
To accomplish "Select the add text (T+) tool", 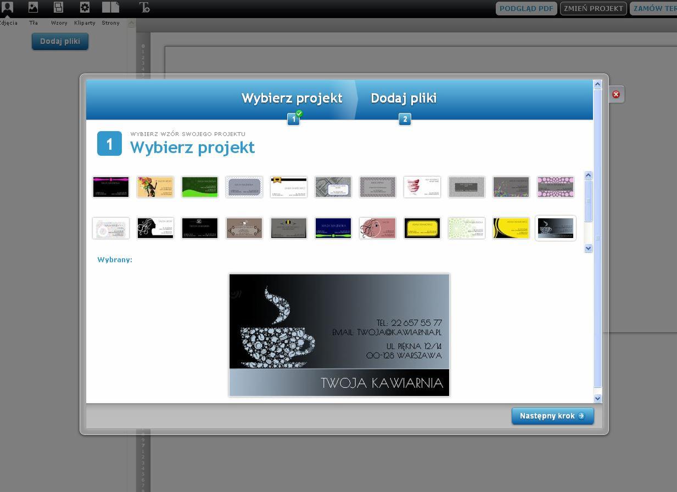I will tap(146, 8).
